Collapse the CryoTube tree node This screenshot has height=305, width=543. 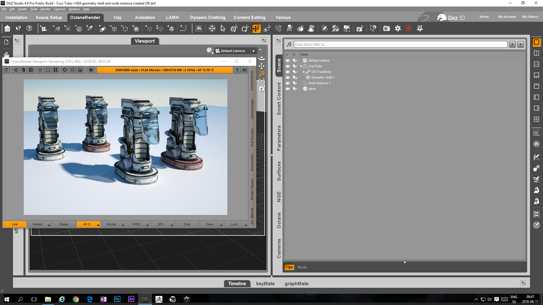tap(301, 66)
